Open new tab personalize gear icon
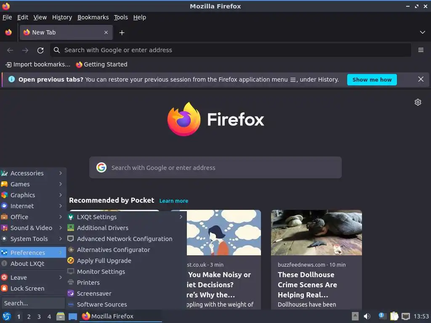Screen dimensions: 431x323 (x=418, y=102)
